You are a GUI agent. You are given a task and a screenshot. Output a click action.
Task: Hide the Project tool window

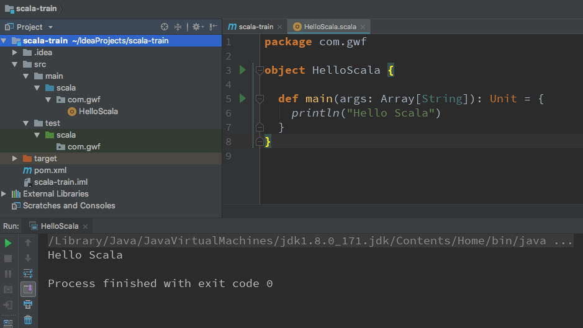pyautogui.click(x=214, y=27)
